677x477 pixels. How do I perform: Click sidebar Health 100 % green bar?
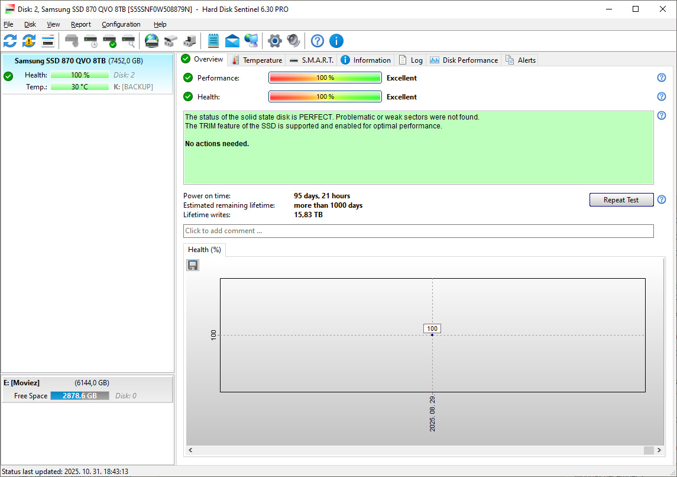[x=80, y=75]
